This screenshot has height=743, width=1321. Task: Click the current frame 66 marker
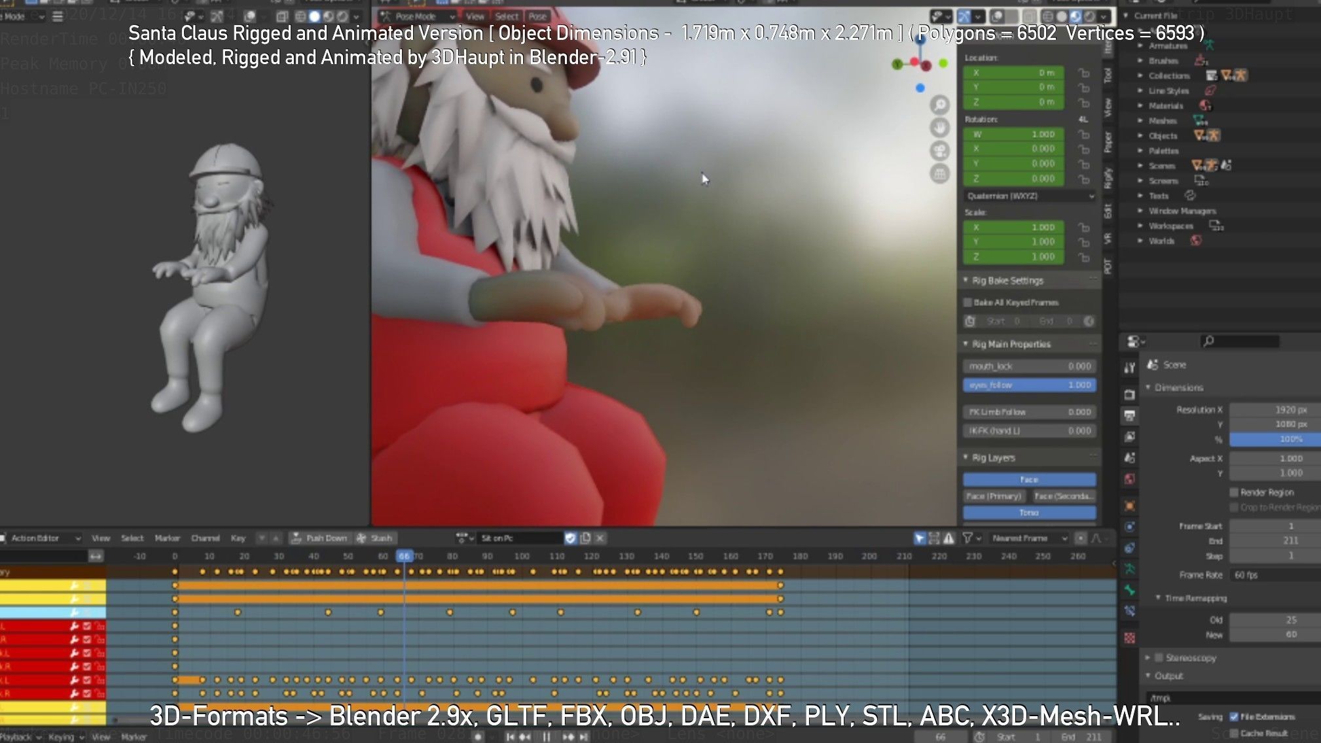tap(405, 556)
